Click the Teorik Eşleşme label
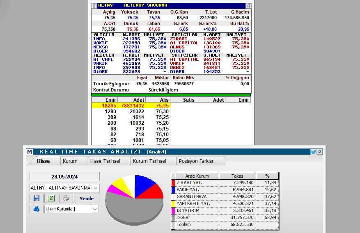Screen dimensions: 360x233 tap(111, 84)
